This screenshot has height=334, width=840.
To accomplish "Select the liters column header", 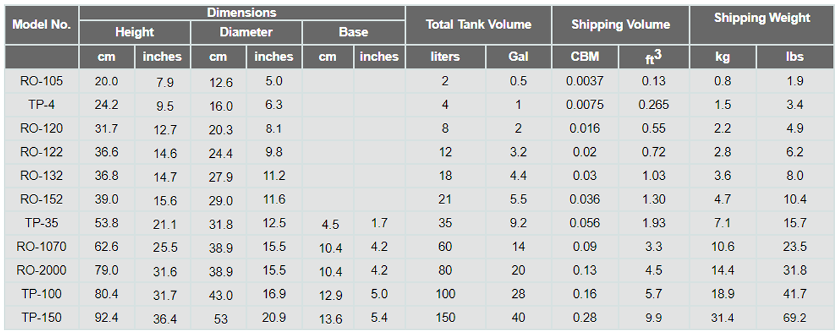I will coord(446,57).
